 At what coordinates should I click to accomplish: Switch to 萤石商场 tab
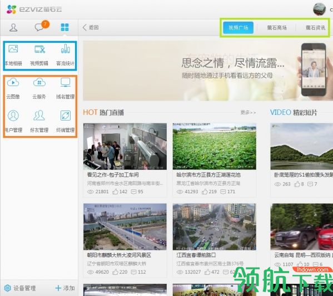pos(277,28)
